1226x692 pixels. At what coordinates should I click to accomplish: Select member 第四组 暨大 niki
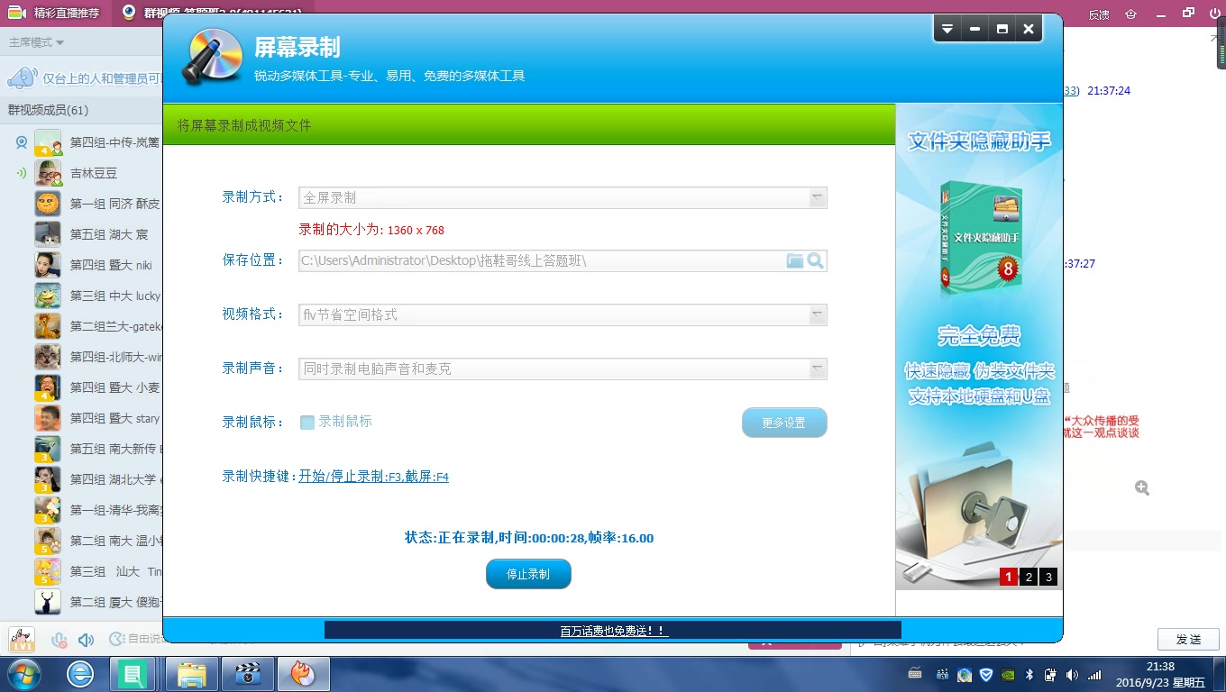tap(81, 265)
